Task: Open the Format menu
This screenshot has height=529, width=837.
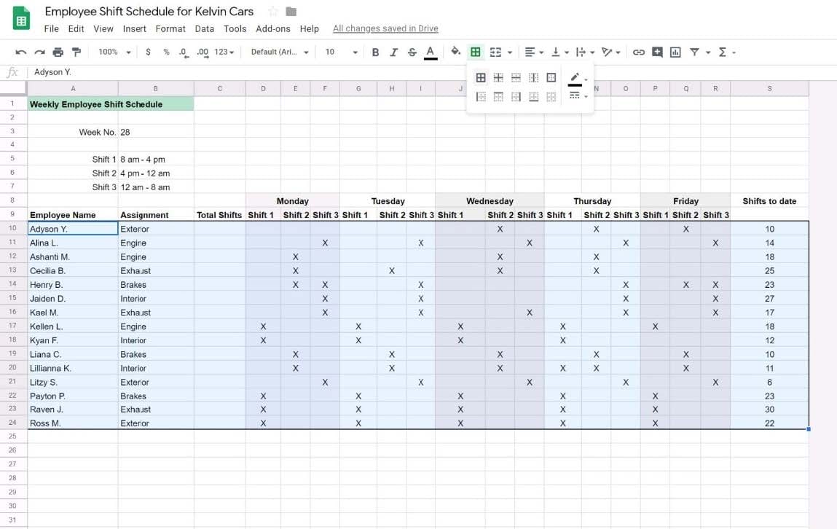Action: coord(170,28)
